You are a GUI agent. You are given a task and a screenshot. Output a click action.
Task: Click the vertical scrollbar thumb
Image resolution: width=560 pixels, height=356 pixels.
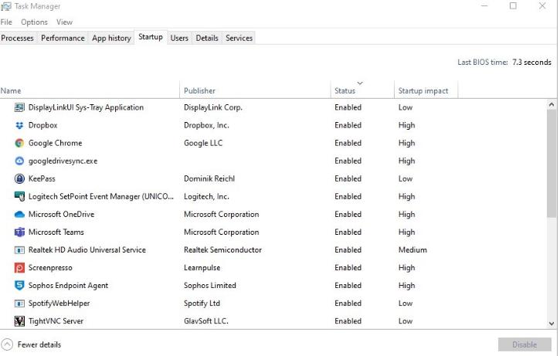coord(551,164)
